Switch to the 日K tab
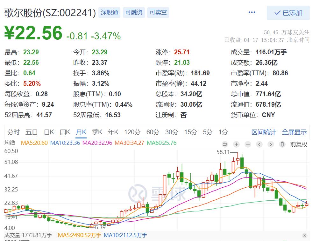This screenshot has height=241, width=320. [x=49, y=132]
